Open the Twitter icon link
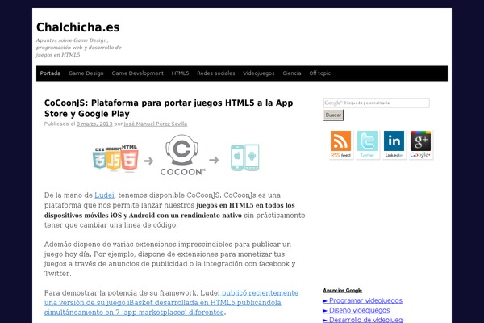 coord(367,145)
